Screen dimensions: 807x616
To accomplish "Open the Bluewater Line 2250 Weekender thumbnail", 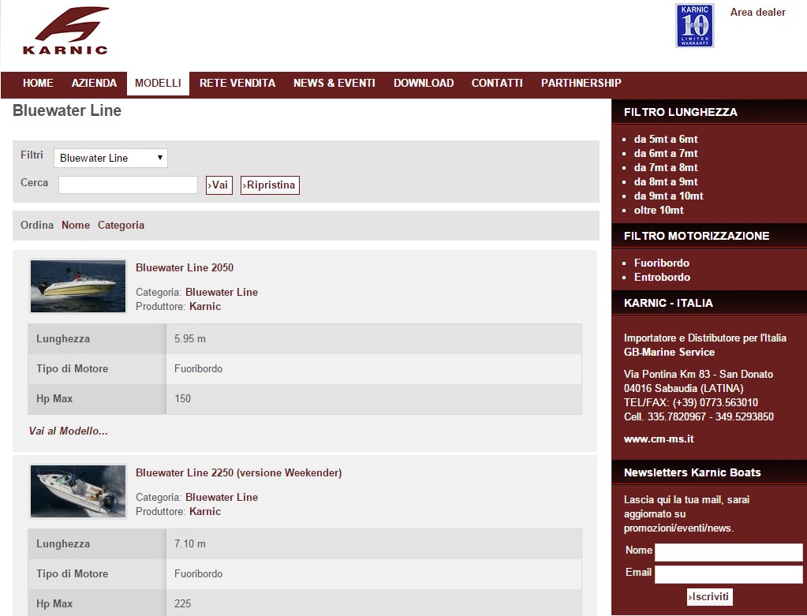I will (78, 491).
